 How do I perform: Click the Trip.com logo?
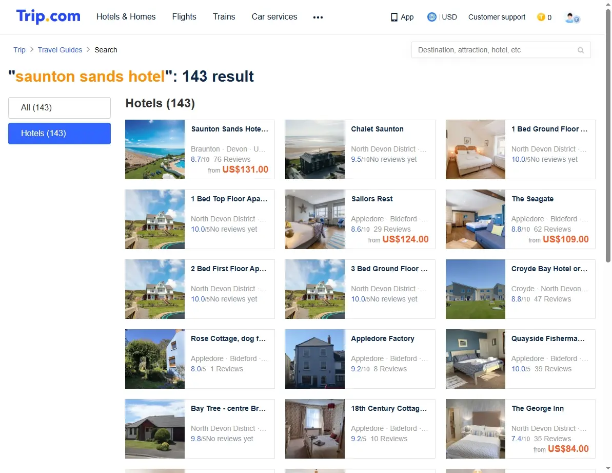click(48, 16)
